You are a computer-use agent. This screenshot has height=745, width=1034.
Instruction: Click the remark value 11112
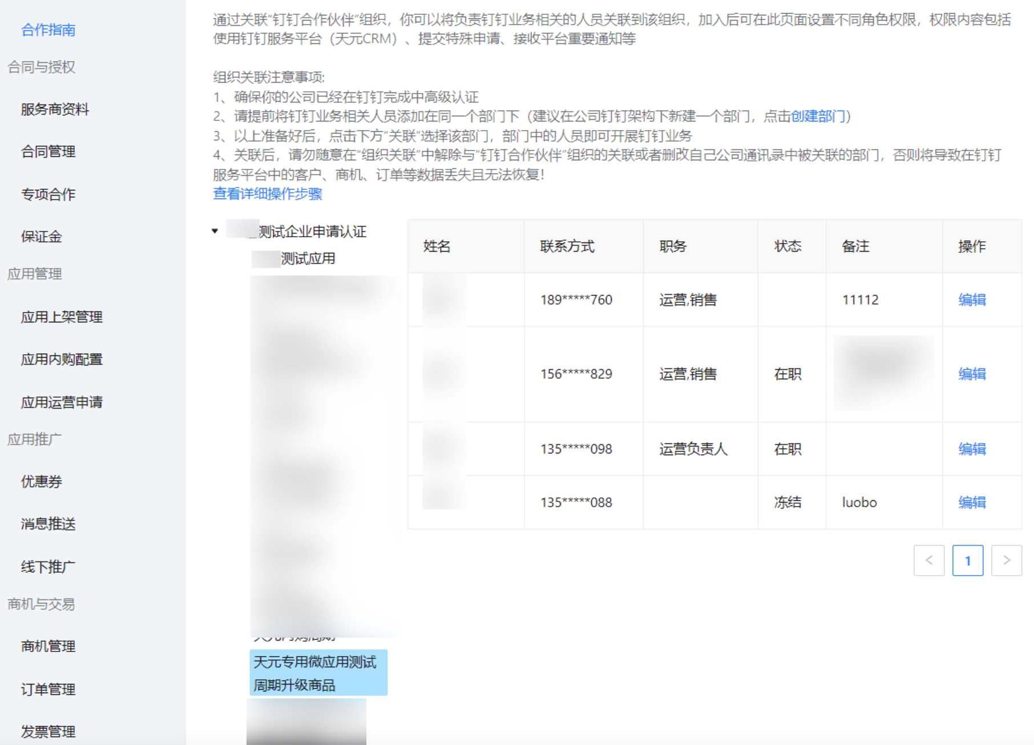point(861,299)
